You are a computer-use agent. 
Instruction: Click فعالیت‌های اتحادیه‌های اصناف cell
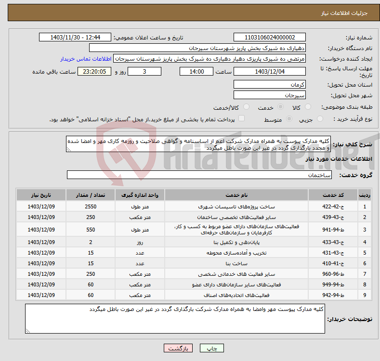pyautogui.click(x=236, y=295)
